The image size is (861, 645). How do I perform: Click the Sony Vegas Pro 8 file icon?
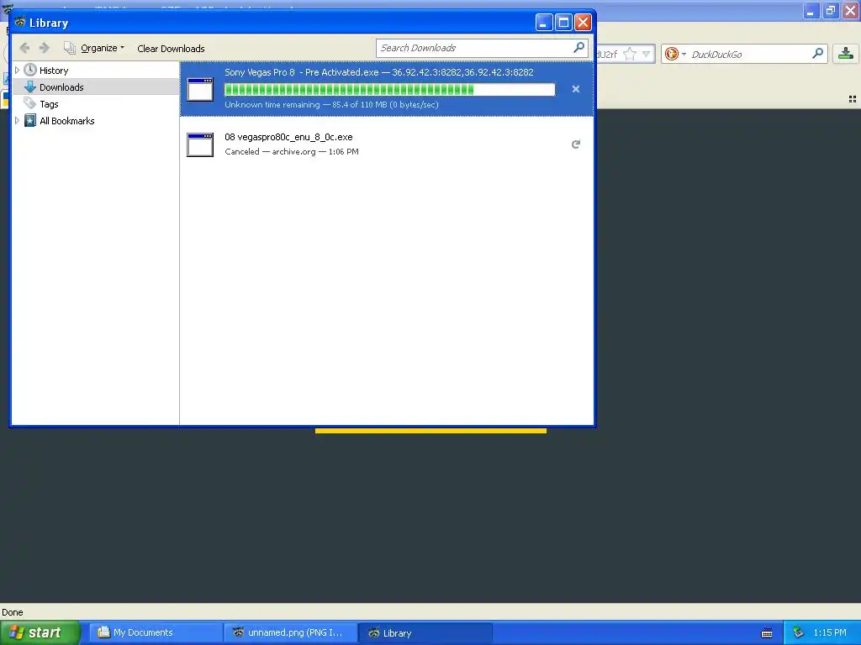click(200, 89)
